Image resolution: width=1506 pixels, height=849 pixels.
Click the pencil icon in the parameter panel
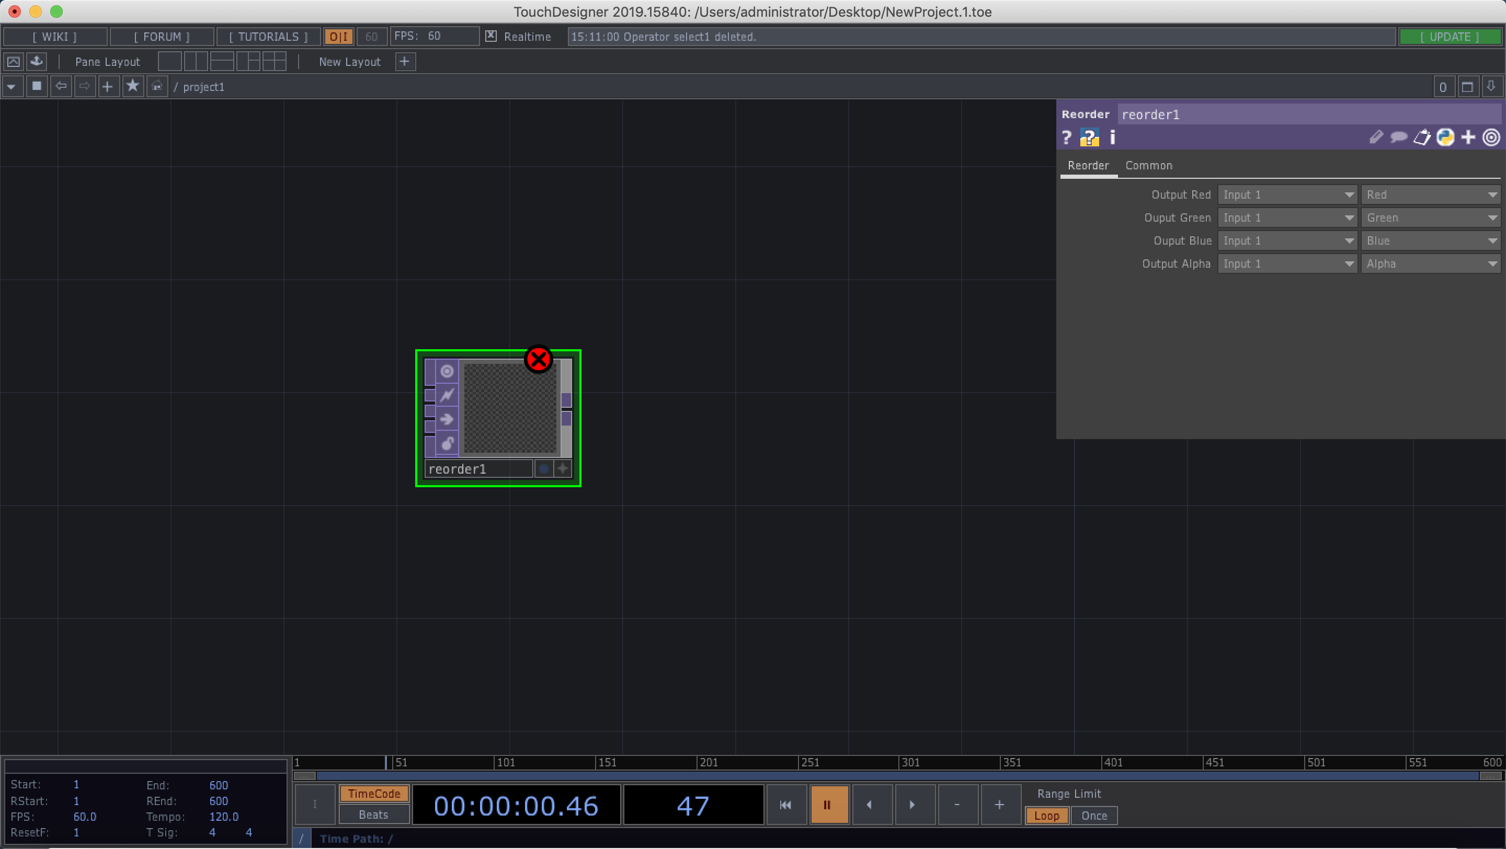[1376, 137]
